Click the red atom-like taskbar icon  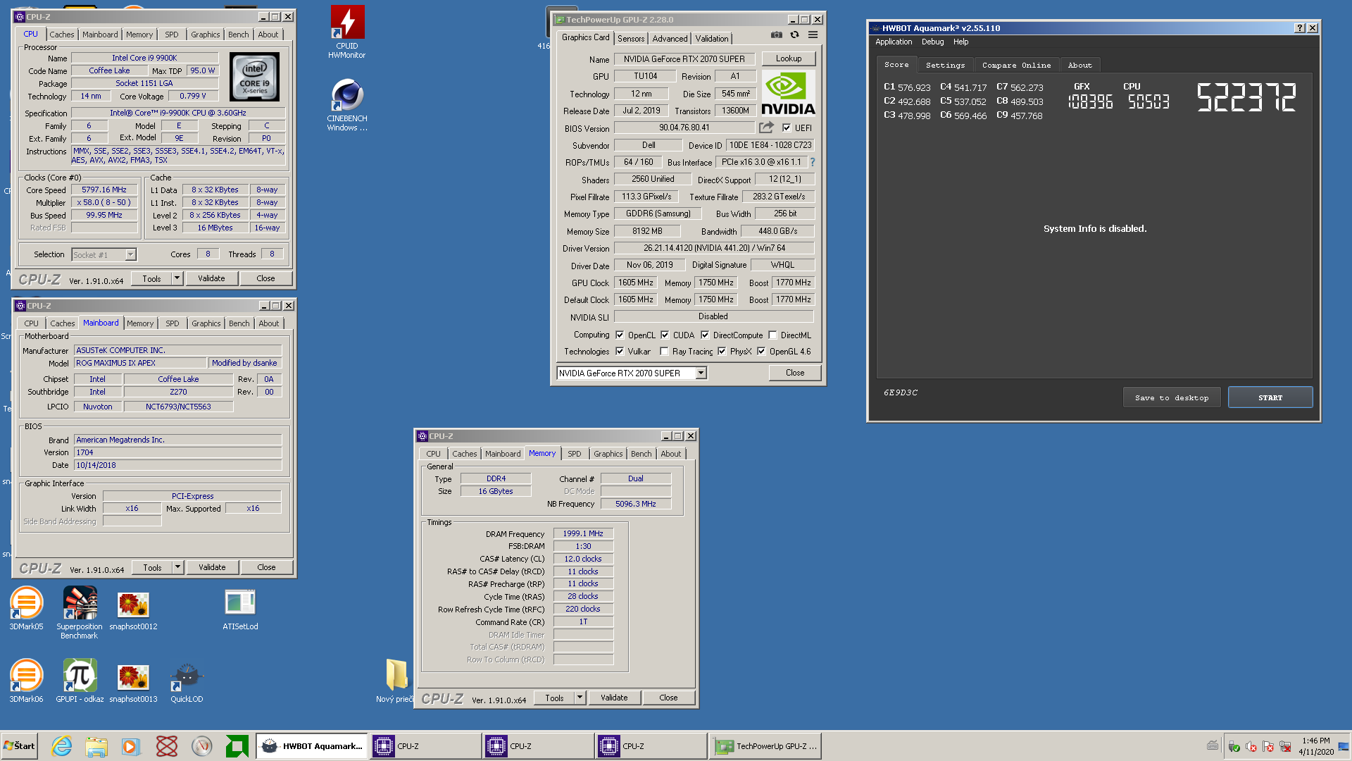167,746
